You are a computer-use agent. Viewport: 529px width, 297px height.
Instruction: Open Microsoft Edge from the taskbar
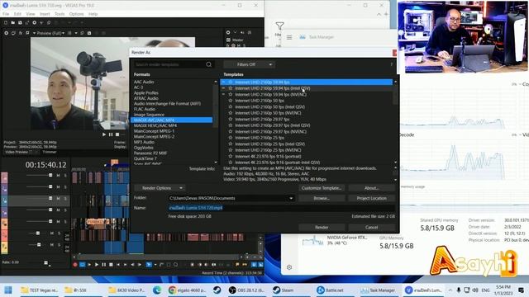tap(157, 290)
